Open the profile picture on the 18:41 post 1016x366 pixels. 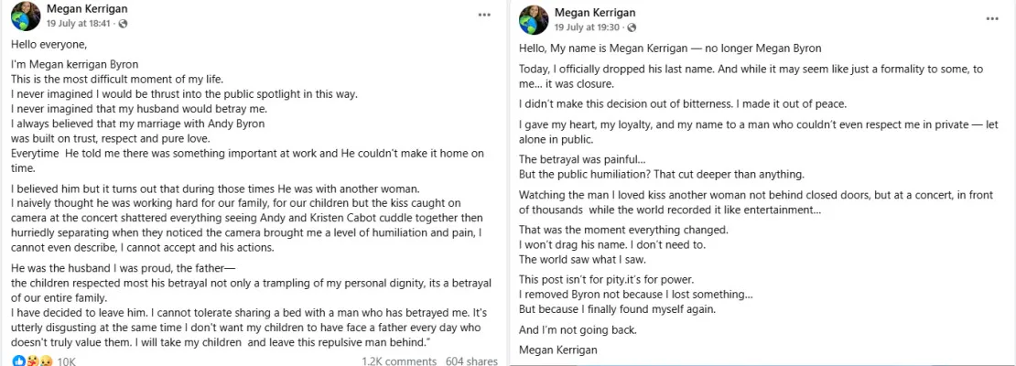pos(25,15)
